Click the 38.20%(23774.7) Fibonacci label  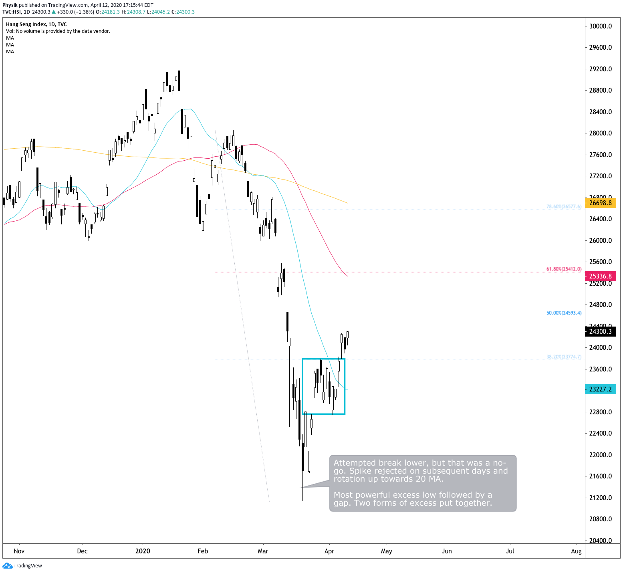pyautogui.click(x=564, y=357)
